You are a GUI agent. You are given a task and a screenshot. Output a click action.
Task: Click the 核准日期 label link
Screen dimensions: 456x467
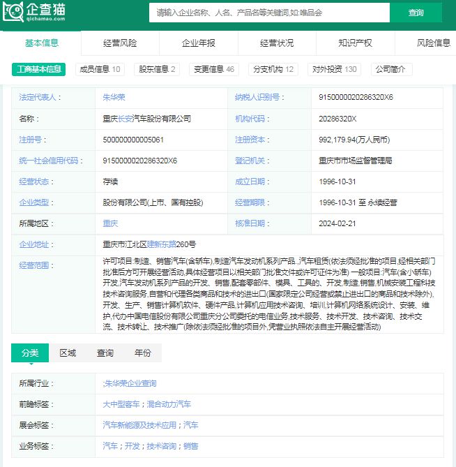tap(250, 223)
